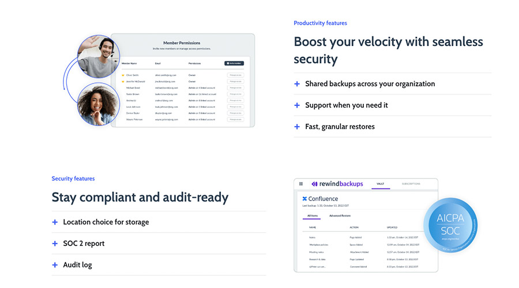The height and width of the screenshot is (288, 519).
Task: Expand "Shared backups across your organization" plus icon
Action: [297, 84]
